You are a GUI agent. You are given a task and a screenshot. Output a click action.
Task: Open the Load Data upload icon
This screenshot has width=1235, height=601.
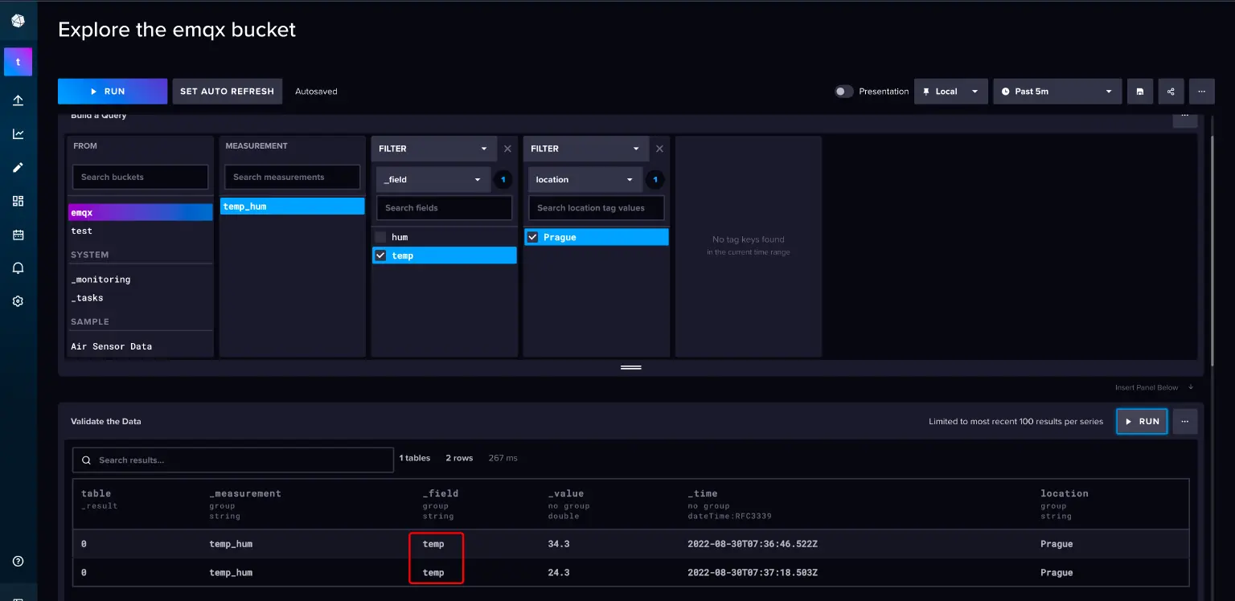(18, 100)
